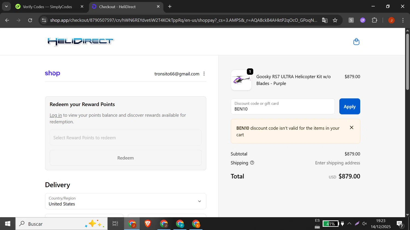This screenshot has height=230, width=410.
Task: Open account options three-dot menu beside email
Action: tap(204, 74)
